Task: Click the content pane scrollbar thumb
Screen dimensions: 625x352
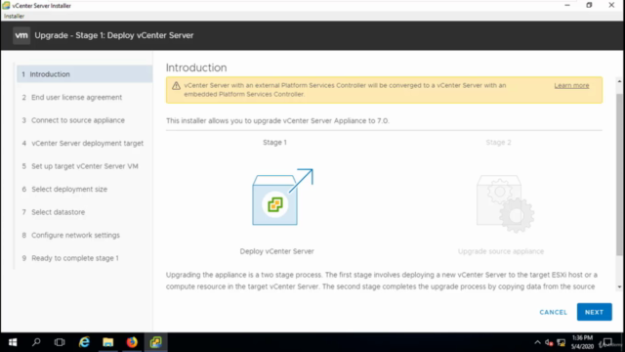Action: click(x=619, y=174)
